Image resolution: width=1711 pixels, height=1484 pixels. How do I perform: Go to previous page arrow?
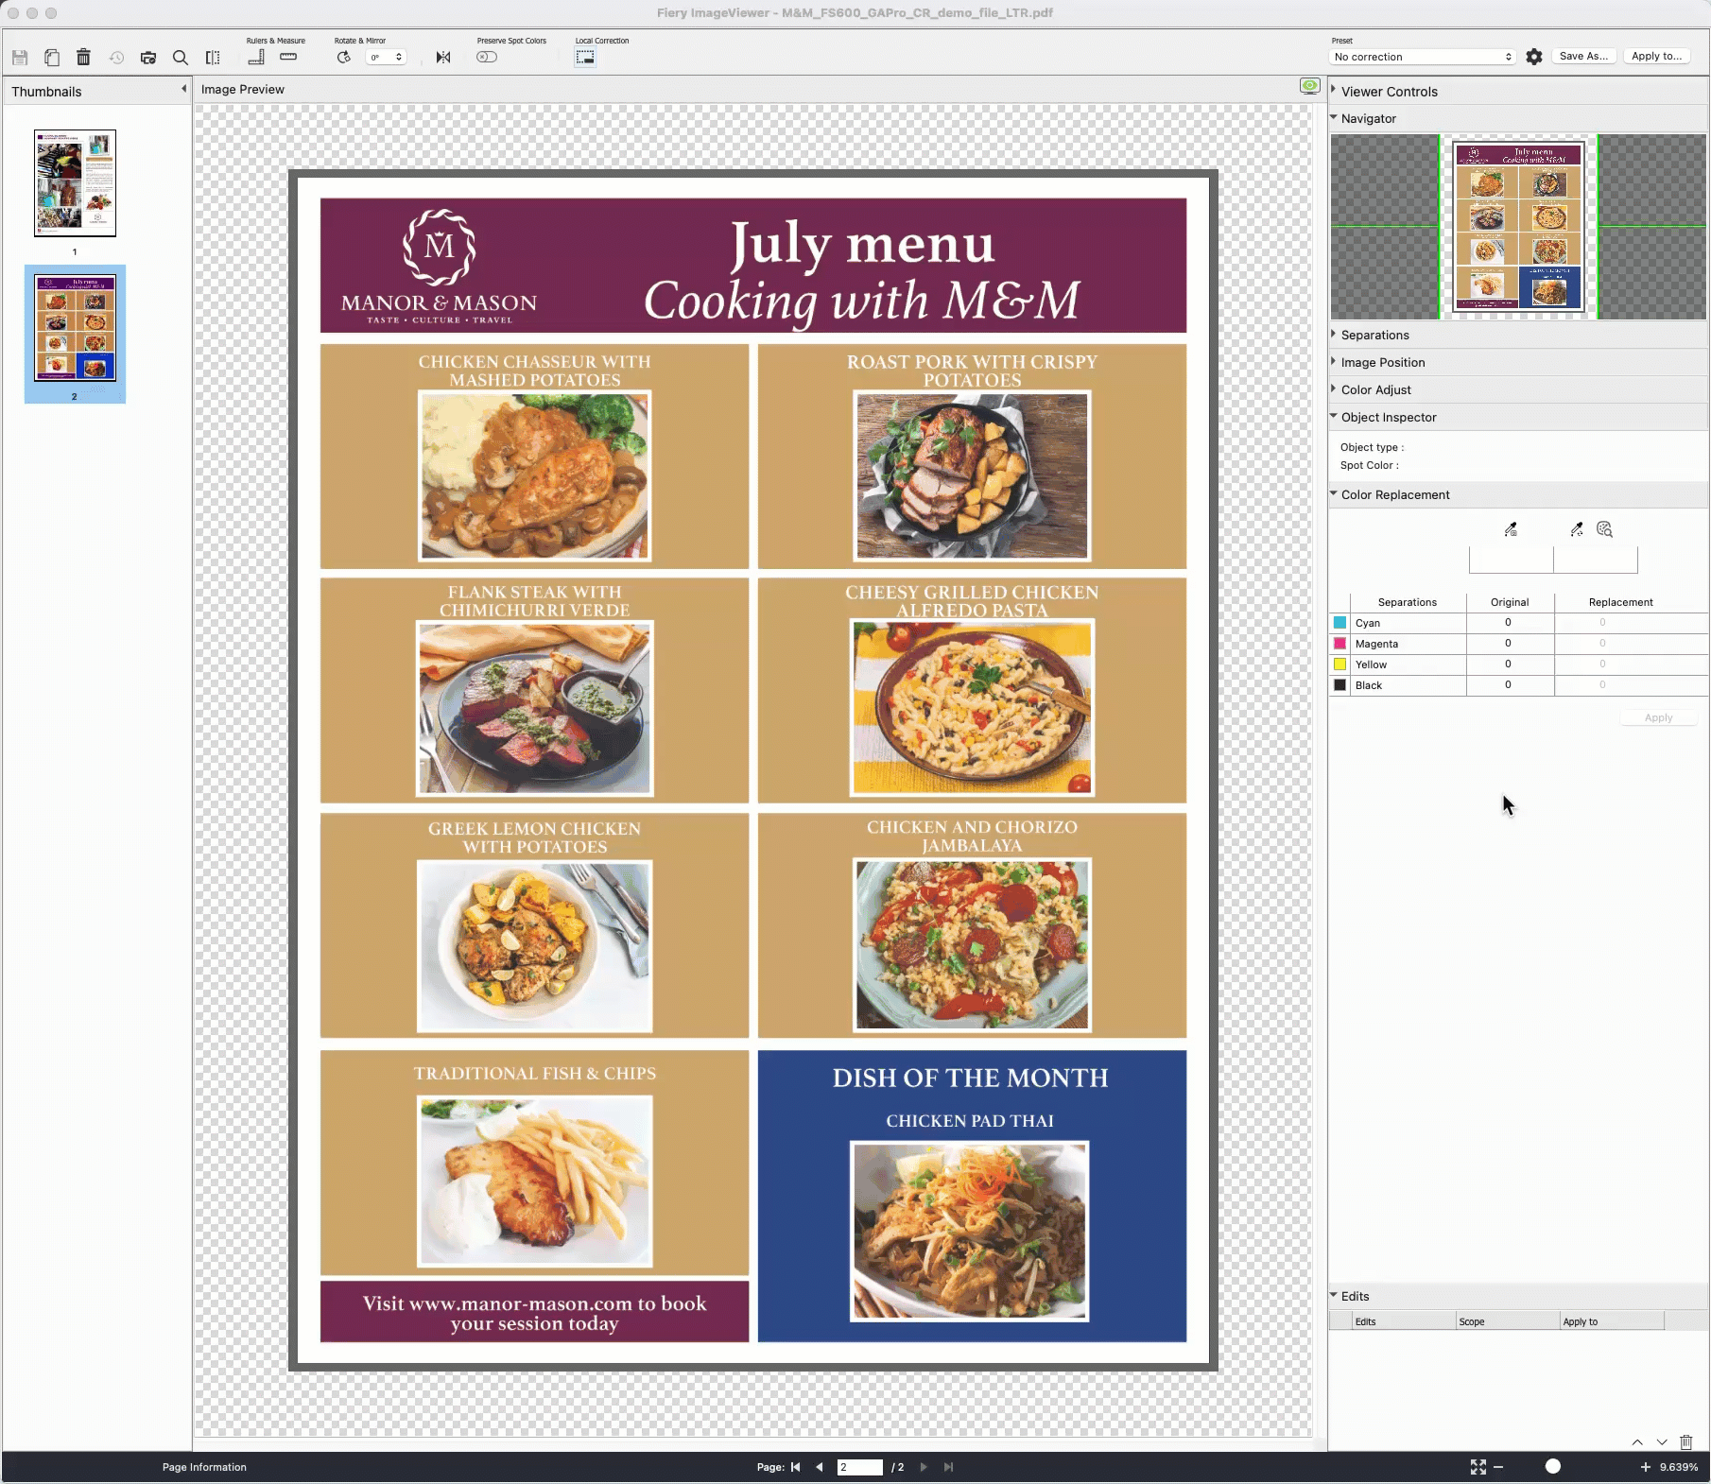(x=820, y=1467)
